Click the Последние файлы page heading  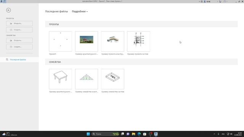pyautogui.click(x=56, y=11)
